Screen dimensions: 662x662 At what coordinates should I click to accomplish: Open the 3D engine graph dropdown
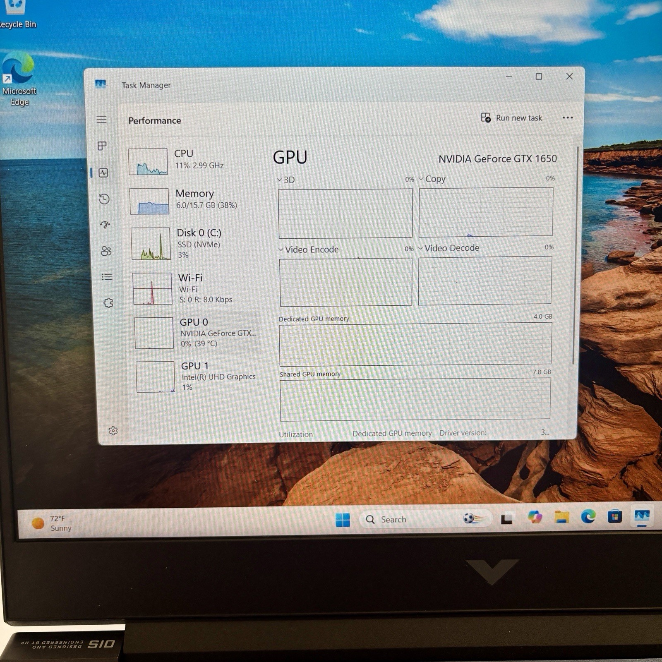[286, 180]
